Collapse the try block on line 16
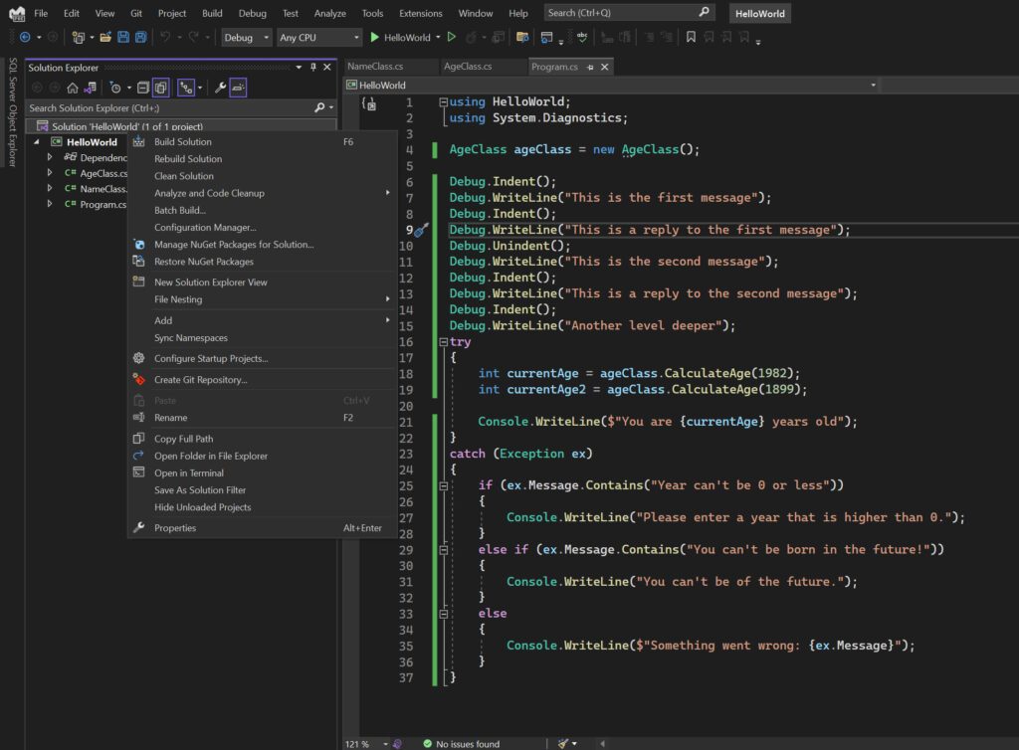The image size is (1019, 750). pos(444,342)
